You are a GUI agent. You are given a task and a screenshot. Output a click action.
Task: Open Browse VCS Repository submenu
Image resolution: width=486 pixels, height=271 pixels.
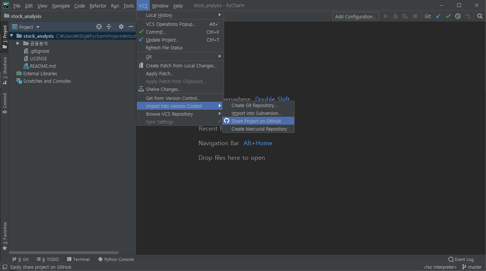click(180, 114)
